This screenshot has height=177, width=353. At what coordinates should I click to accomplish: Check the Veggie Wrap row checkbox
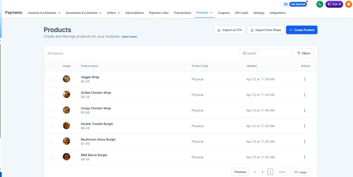[x=51, y=79]
